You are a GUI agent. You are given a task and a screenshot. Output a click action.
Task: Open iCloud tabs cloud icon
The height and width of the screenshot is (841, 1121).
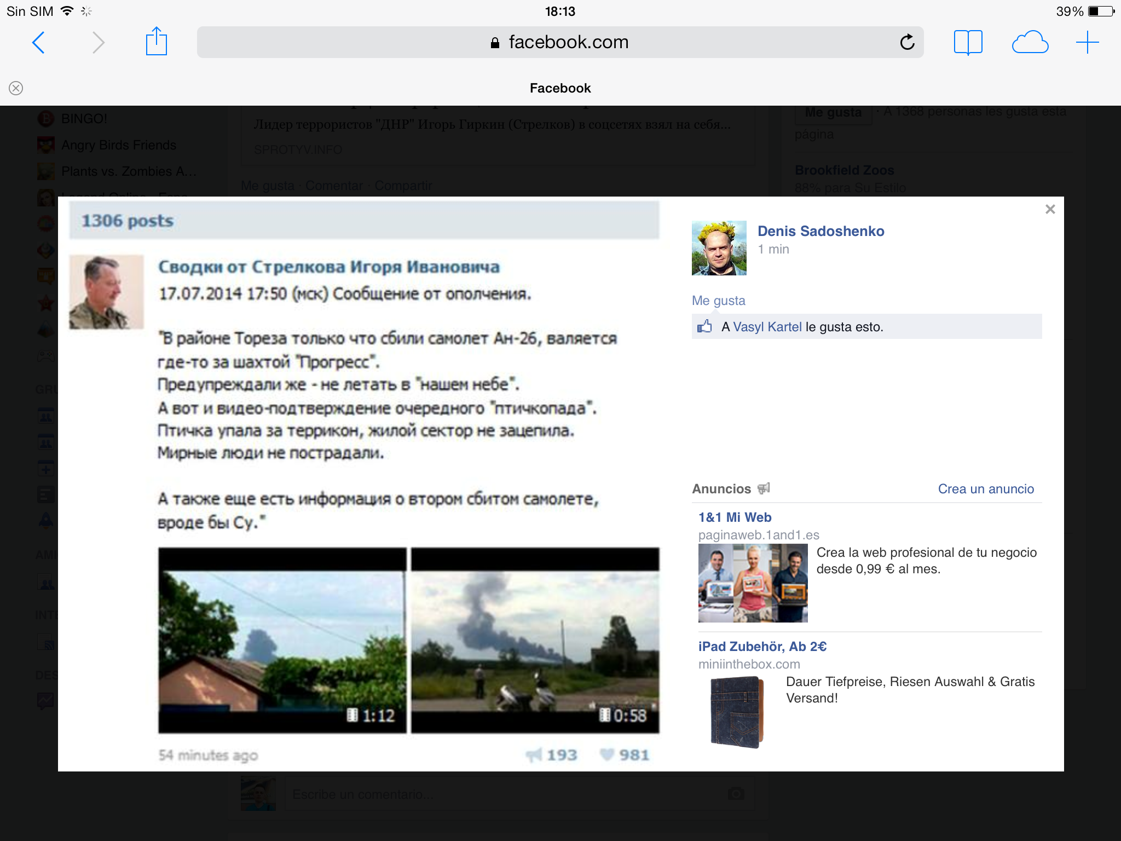1030,42
